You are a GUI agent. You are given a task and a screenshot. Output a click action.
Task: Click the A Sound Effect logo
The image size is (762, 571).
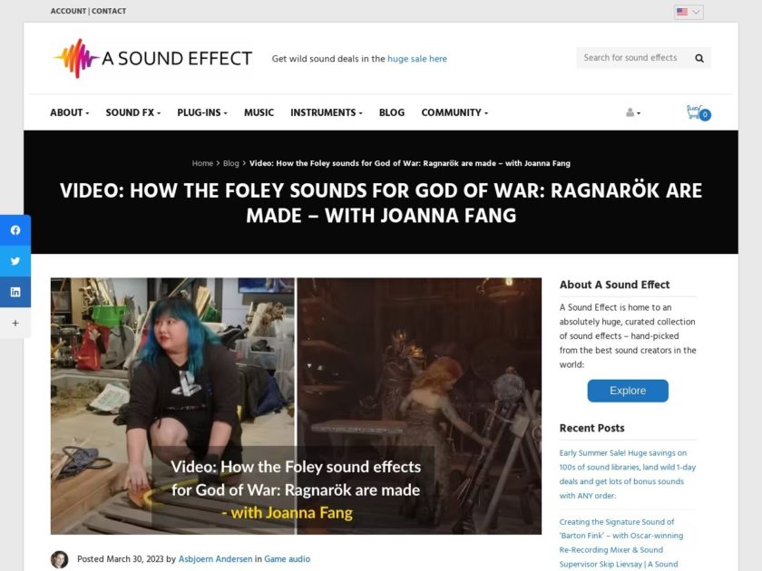152,58
